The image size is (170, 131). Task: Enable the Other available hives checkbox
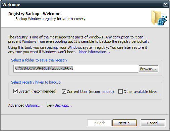(120, 92)
